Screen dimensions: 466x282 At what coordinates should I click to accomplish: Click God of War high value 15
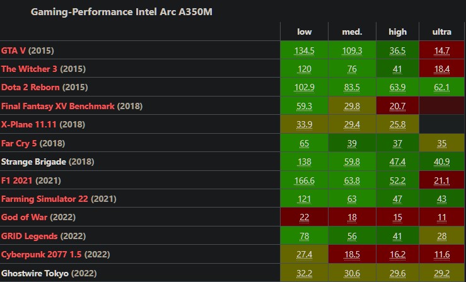pyautogui.click(x=397, y=218)
